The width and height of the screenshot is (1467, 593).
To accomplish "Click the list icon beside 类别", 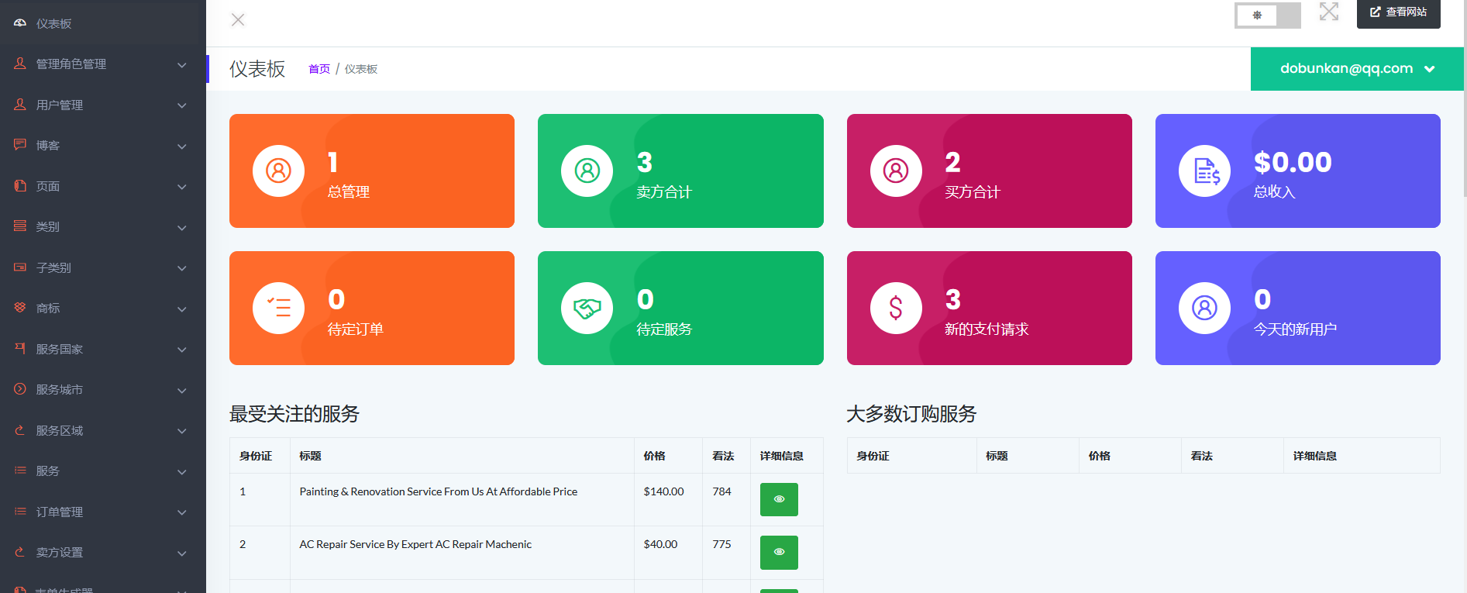I will point(20,226).
